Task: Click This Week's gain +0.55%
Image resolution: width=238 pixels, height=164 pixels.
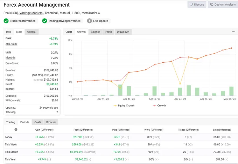Action: (x=39, y=144)
